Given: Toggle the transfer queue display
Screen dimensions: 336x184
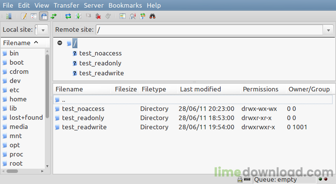Looking at the screenshot, I should pos(54,16).
